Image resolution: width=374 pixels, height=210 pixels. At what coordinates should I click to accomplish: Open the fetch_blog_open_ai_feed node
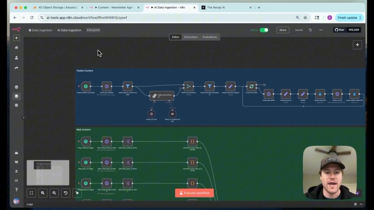click(x=107, y=162)
